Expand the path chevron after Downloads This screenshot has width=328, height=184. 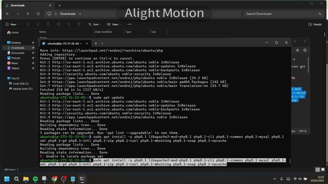pyautogui.click(x=80, y=14)
